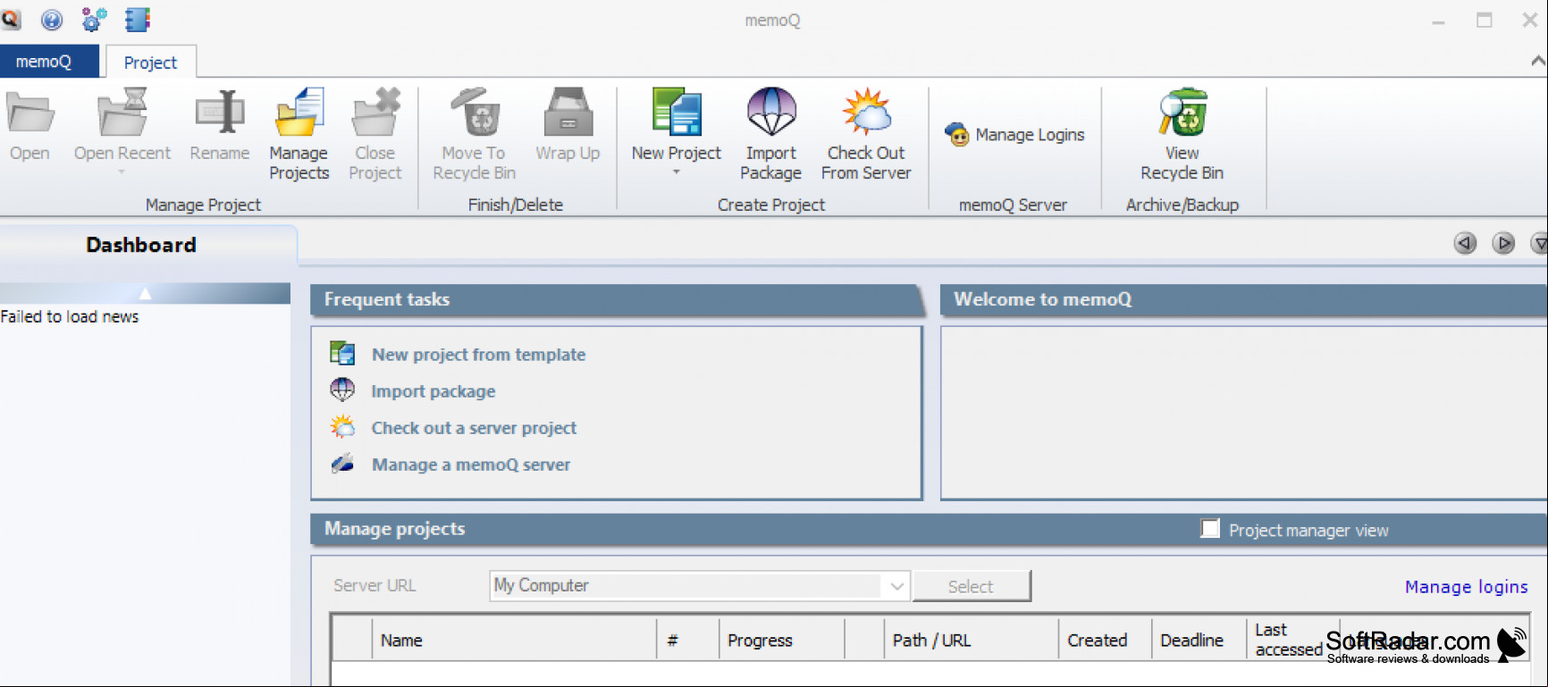Click the Check out a server project icon
Screen dimensions: 1548x687
[x=342, y=427]
